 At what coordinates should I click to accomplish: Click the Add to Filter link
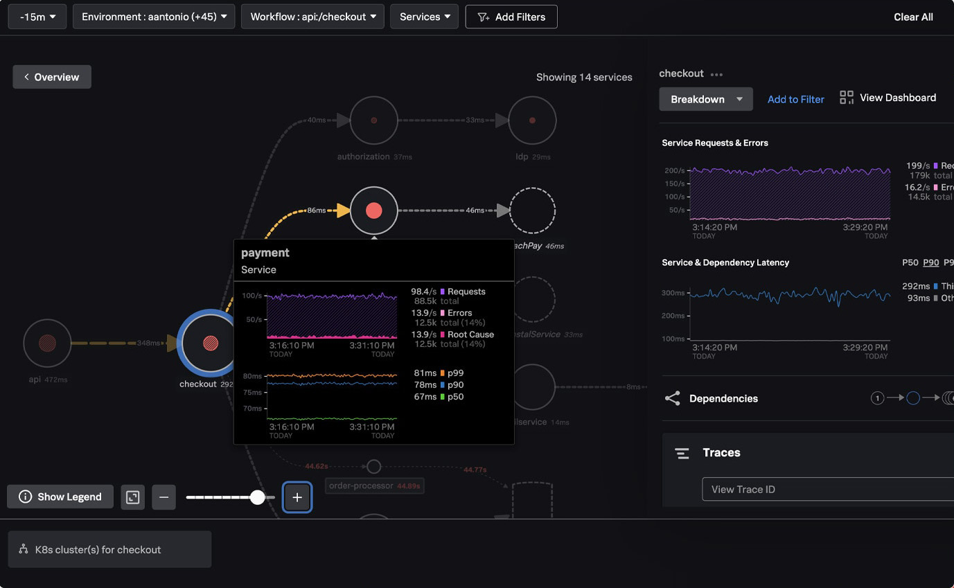pos(795,99)
